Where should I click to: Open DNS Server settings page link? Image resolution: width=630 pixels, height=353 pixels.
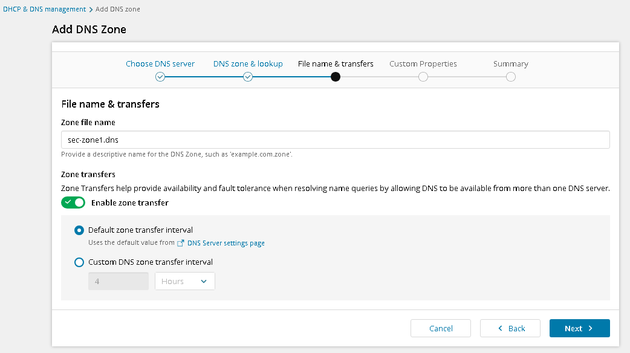click(x=226, y=243)
